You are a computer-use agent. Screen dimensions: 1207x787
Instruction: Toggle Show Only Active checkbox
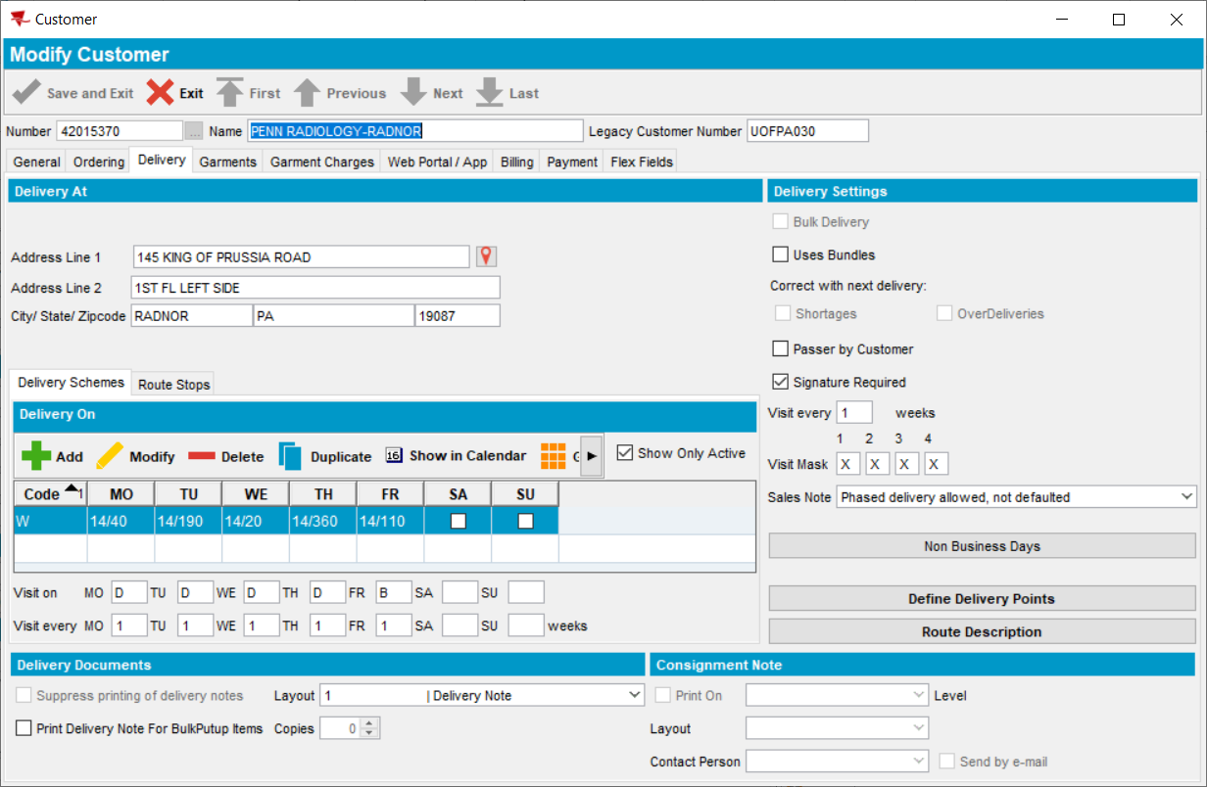(625, 453)
